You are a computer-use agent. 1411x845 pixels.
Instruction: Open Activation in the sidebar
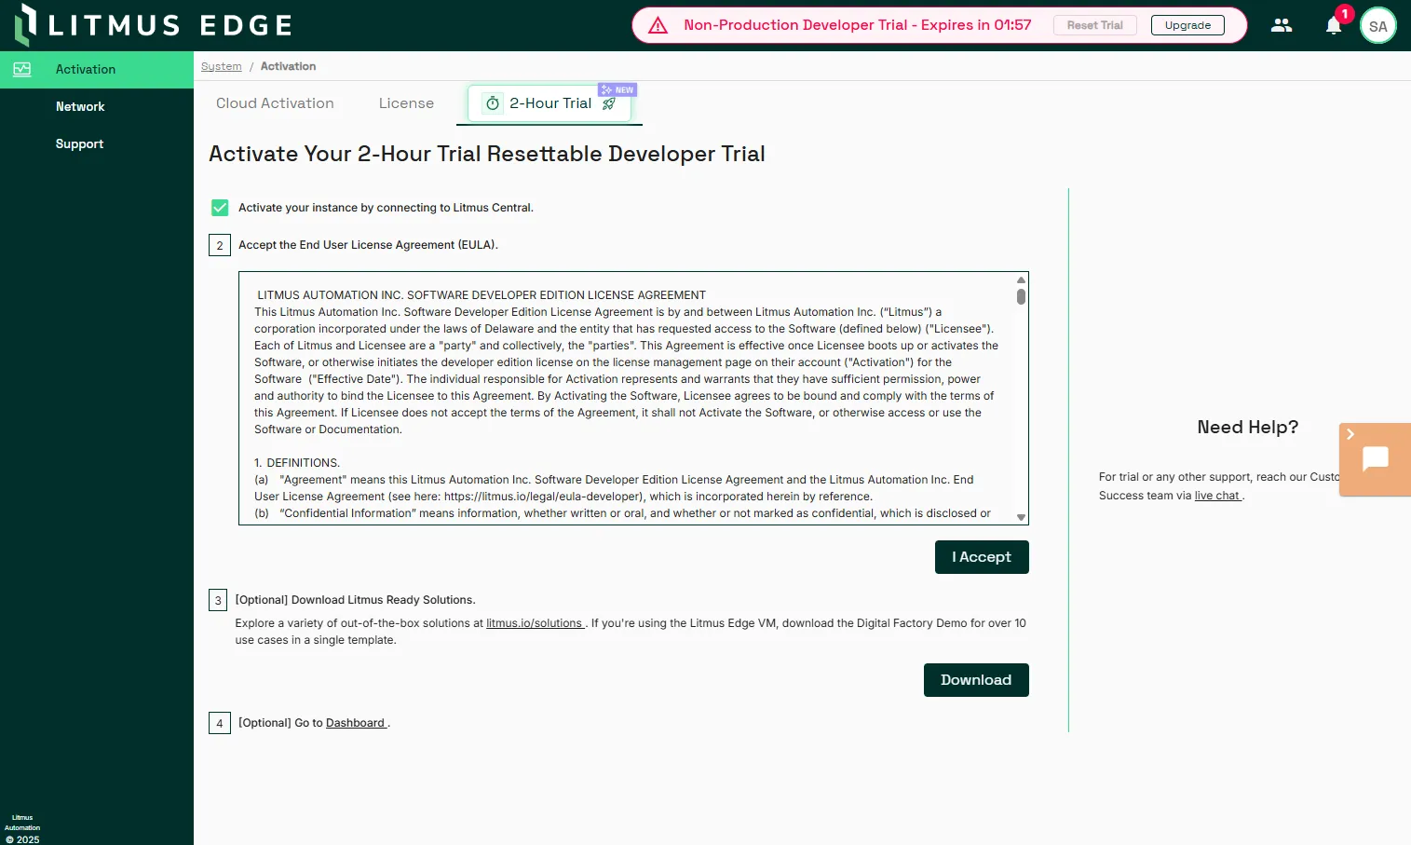pos(97,69)
